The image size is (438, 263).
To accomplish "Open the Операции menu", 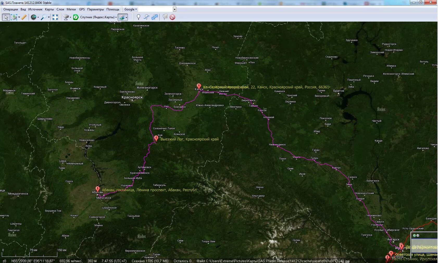I will tap(11, 9).
